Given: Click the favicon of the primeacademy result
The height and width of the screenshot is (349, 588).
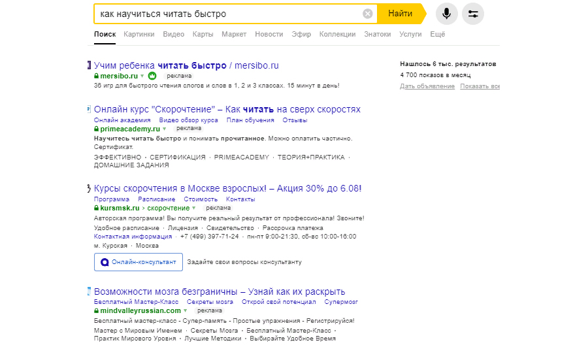Looking at the screenshot, I should tap(89, 109).
